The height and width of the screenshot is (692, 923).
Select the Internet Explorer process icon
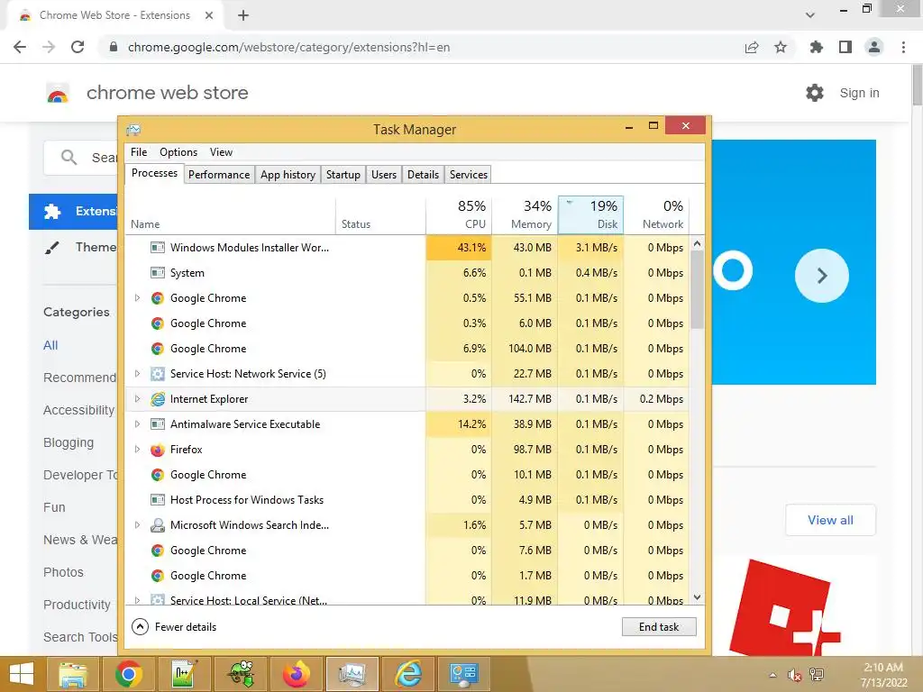point(157,399)
